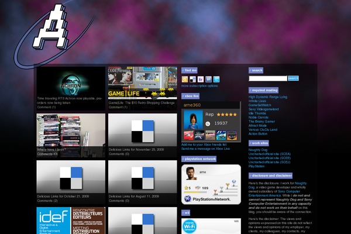Image resolution: width=351 pixels, height=234 pixels.
Task: Open the Where have I been? post title
Action: pos(51,150)
